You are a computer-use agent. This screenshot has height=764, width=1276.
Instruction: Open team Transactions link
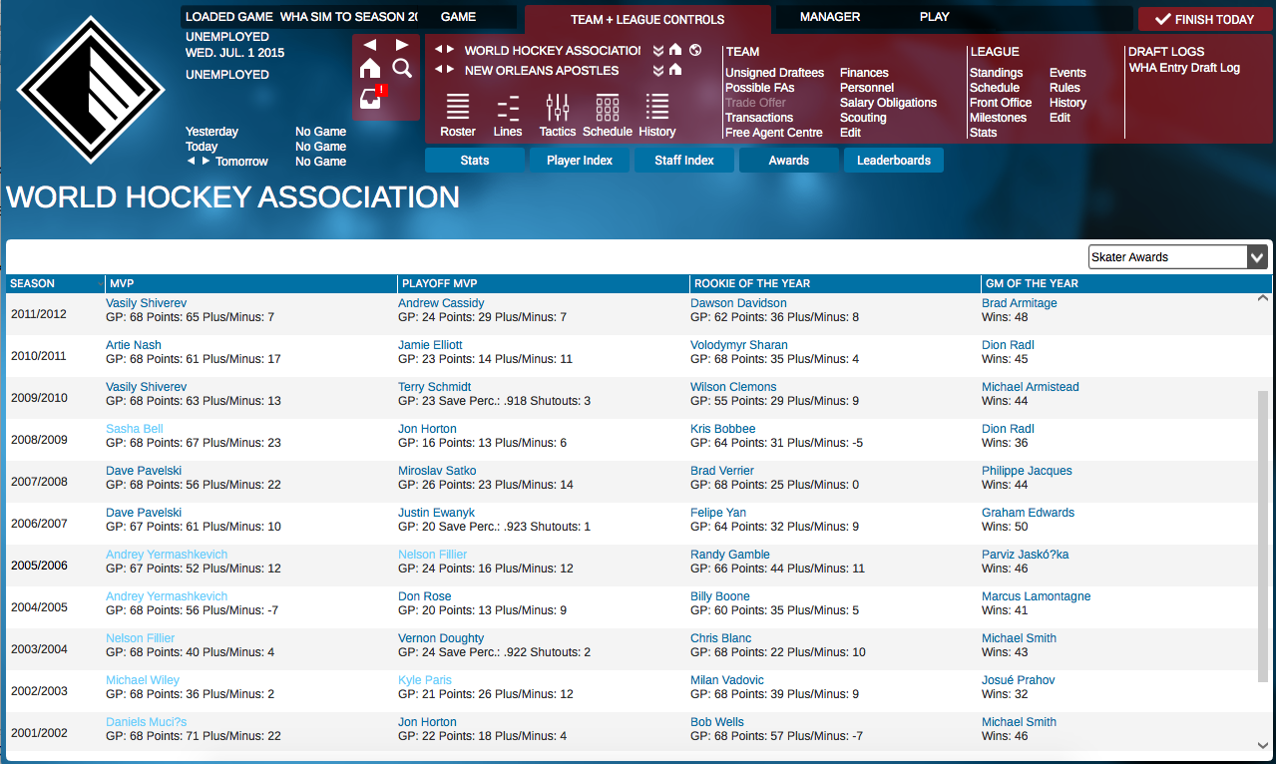759,118
